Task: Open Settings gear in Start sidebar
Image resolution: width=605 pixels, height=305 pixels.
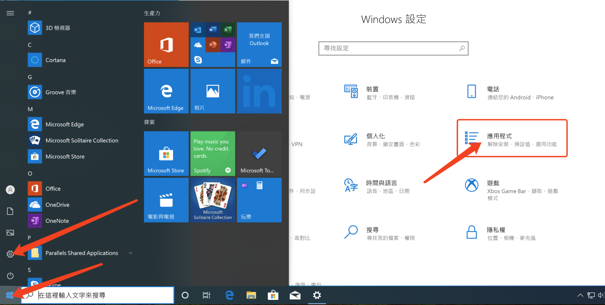Action: point(10,254)
